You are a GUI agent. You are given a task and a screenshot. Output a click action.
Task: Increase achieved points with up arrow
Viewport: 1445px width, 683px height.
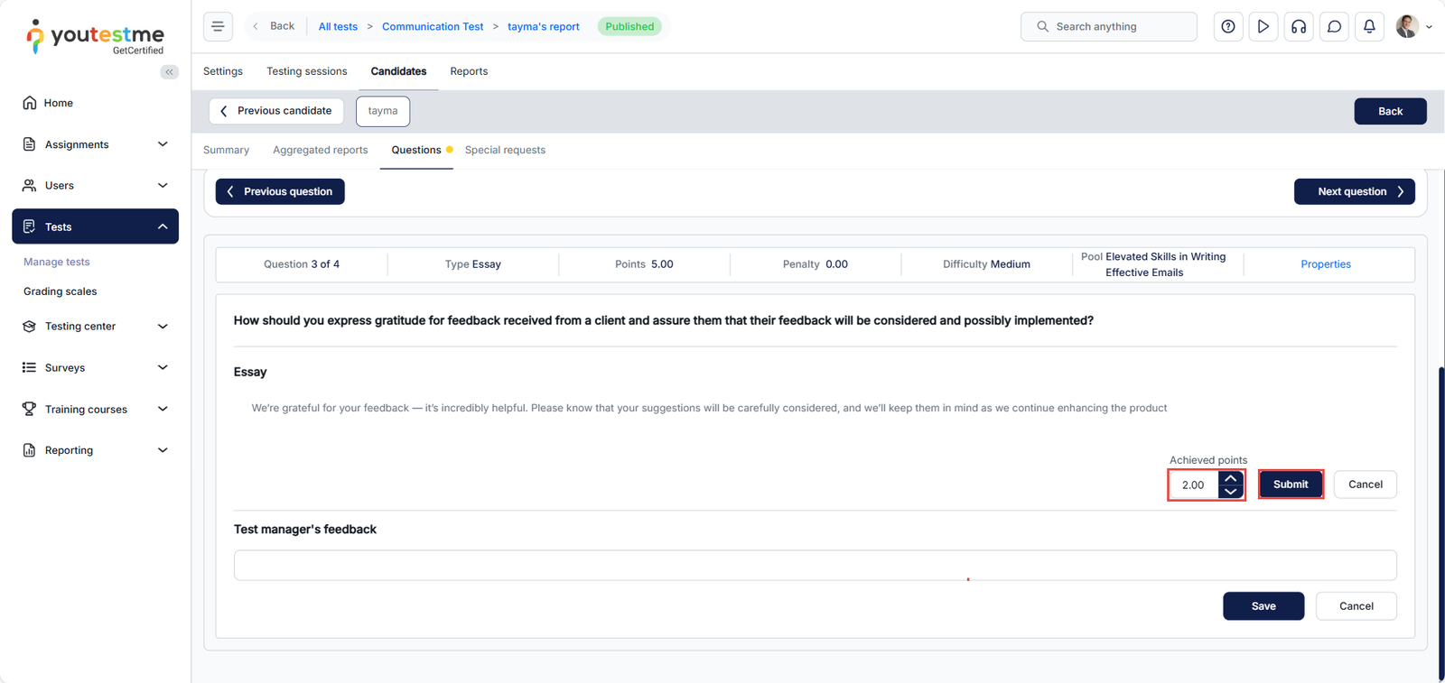1230,478
